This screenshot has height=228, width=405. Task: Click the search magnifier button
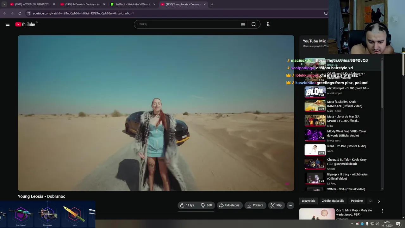click(254, 24)
